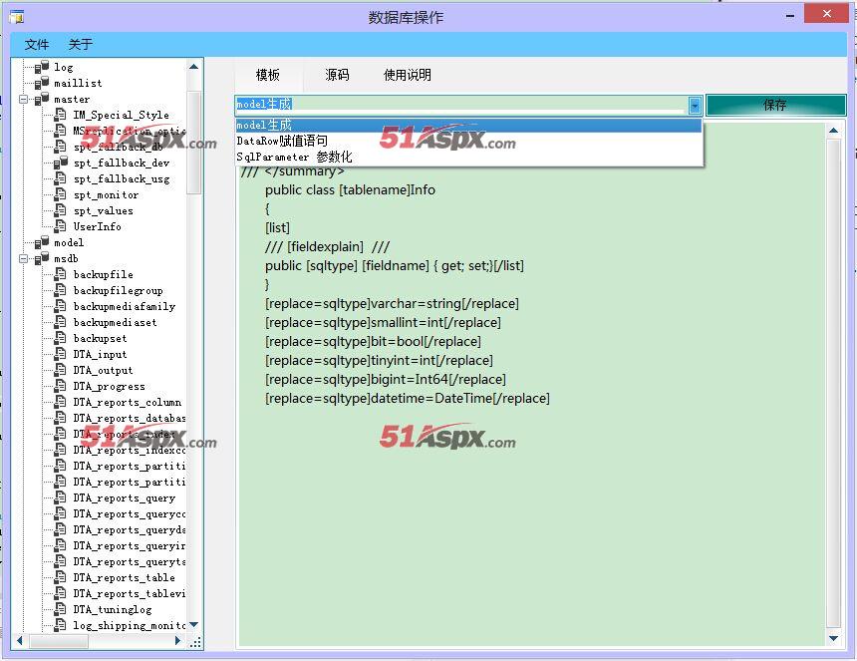Select the DTA_progress table node

coord(110,386)
